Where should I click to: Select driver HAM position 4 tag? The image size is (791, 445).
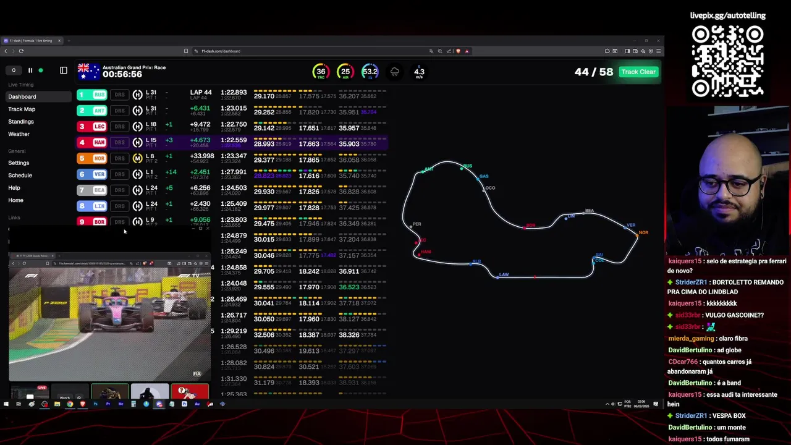[92, 142]
